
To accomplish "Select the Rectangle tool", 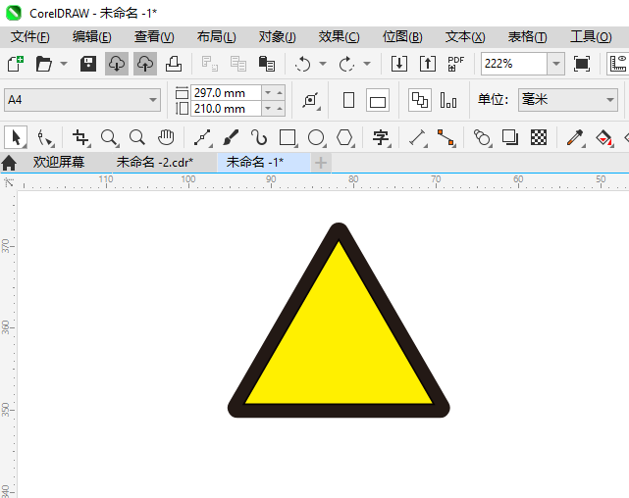I will (x=288, y=138).
